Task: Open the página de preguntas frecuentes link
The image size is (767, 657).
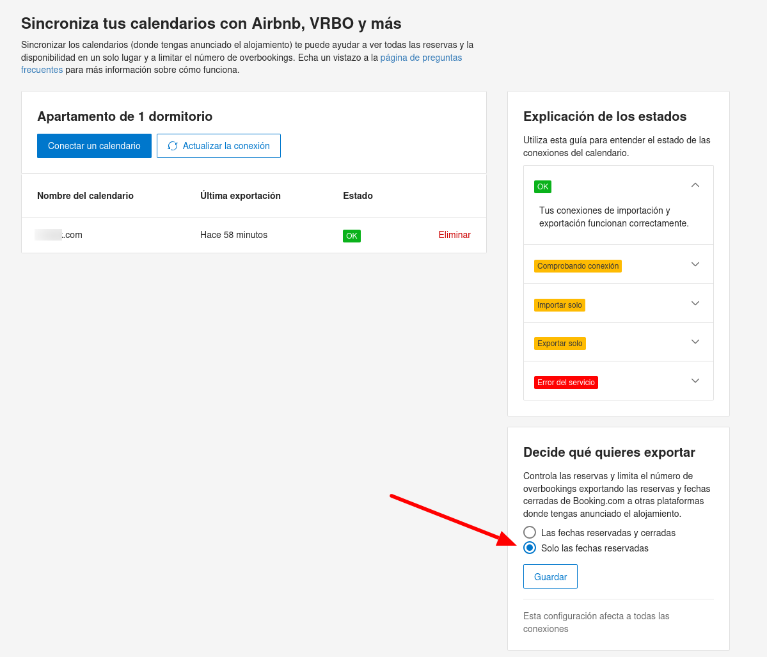Action: (421, 58)
